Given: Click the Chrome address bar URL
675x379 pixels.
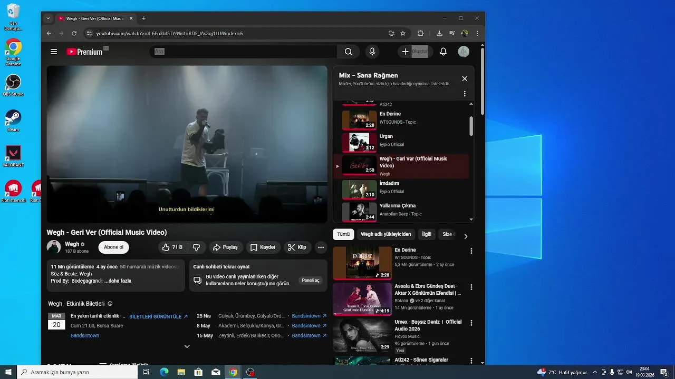Looking at the screenshot, I should pos(169,33).
